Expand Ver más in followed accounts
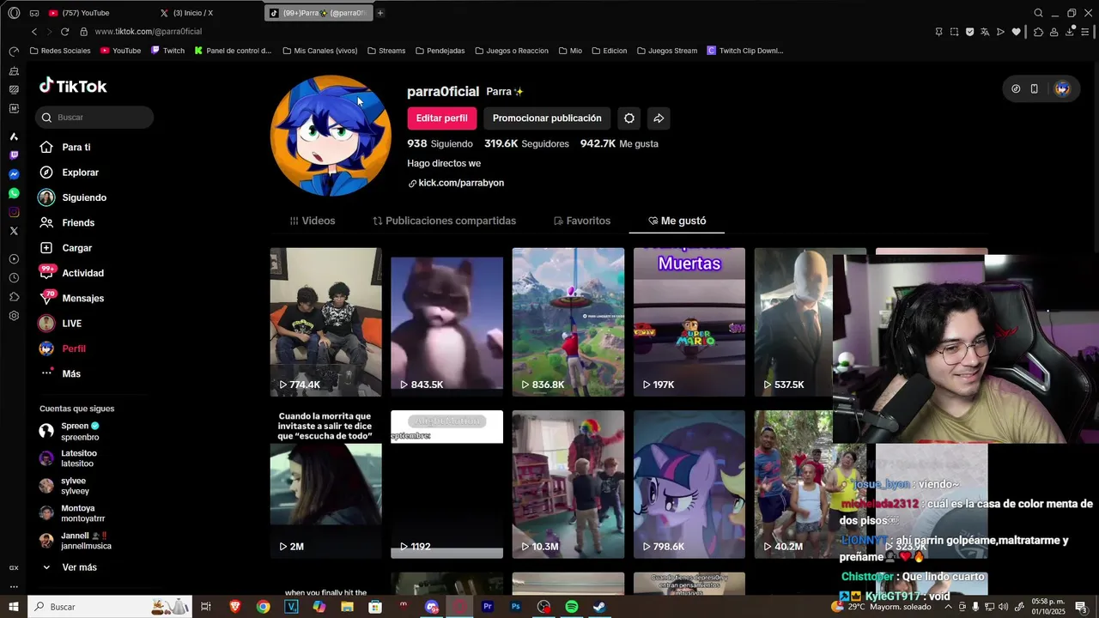The height and width of the screenshot is (618, 1099). click(x=69, y=567)
